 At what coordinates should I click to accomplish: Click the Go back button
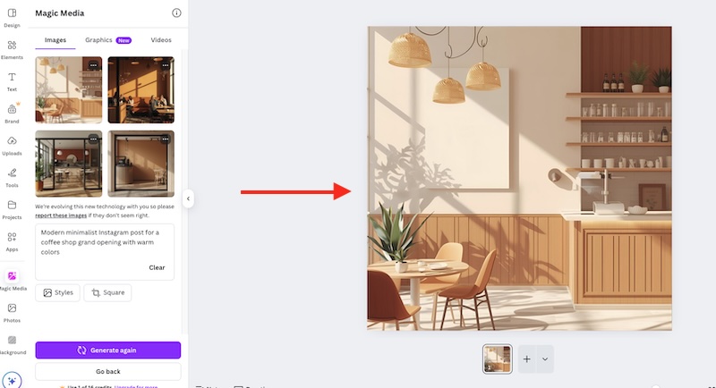108,372
